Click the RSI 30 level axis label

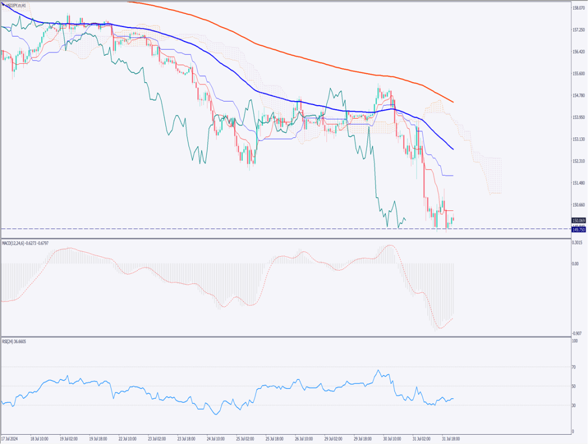click(x=575, y=405)
